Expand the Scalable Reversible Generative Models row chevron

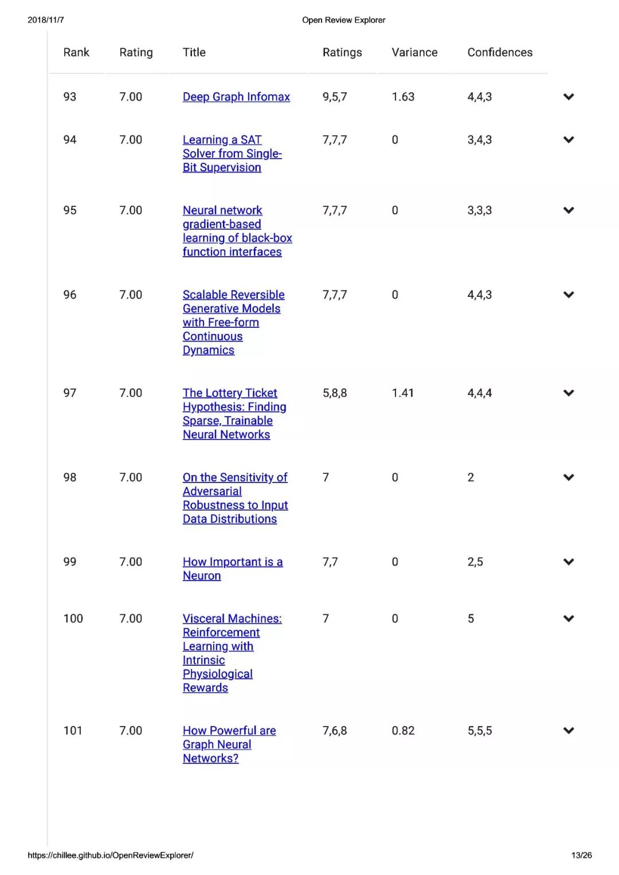pyautogui.click(x=569, y=295)
